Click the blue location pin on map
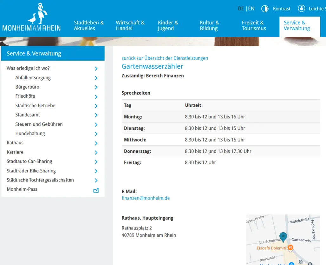 point(283,237)
